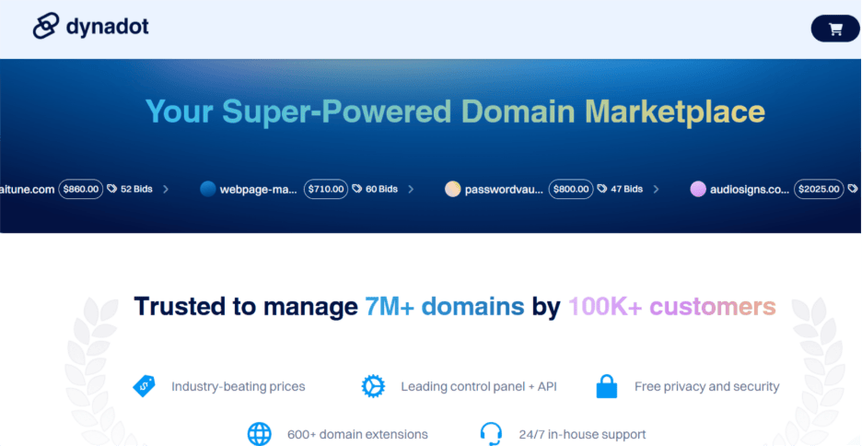Click the globe icon for domain extensions
Viewport: 862px width, 446px height.
coord(260,434)
